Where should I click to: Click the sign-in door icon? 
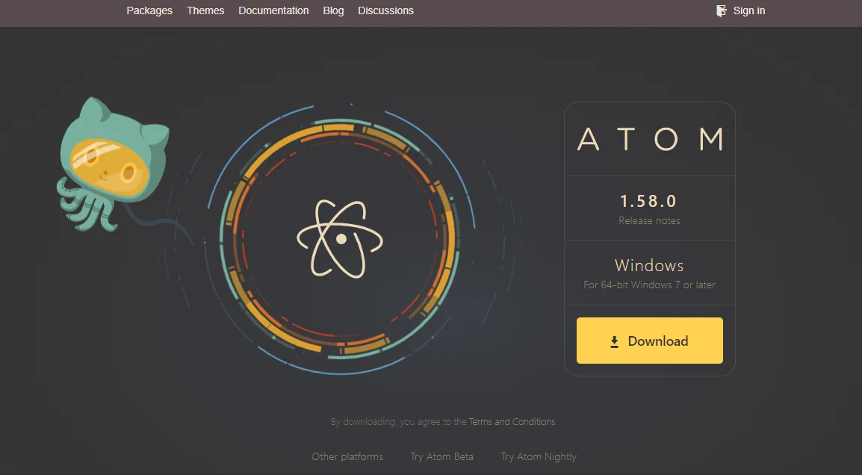click(x=722, y=10)
